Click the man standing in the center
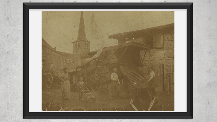Screen dimensions: 217x122 point(114,83)
